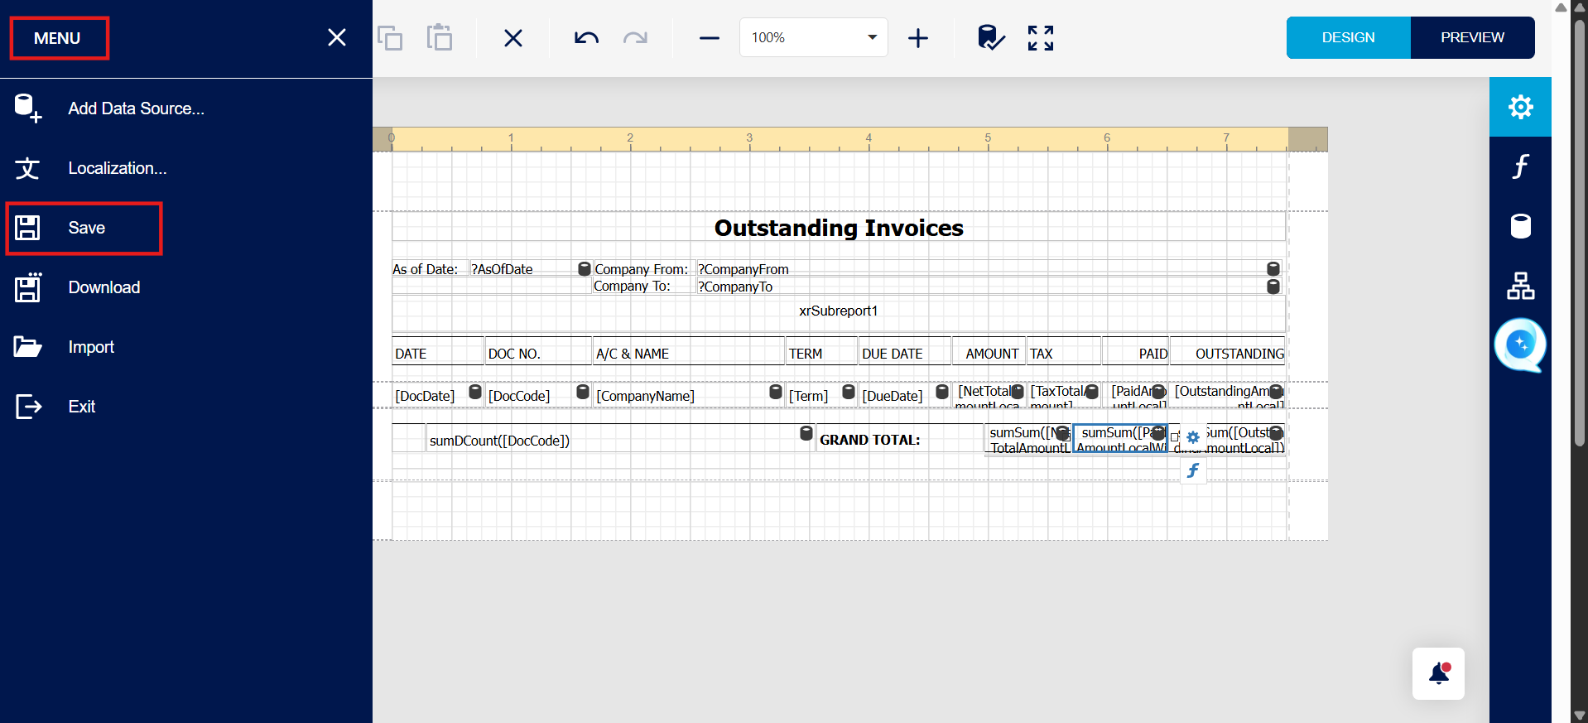Open the Field List database panel
Image resolution: width=1588 pixels, height=723 pixels.
[x=1520, y=226]
